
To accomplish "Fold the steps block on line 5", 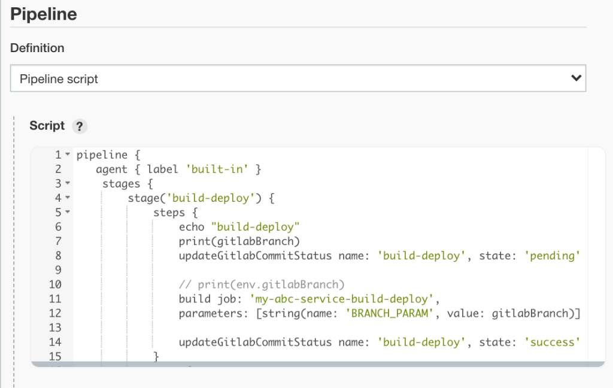I will [x=67, y=212].
